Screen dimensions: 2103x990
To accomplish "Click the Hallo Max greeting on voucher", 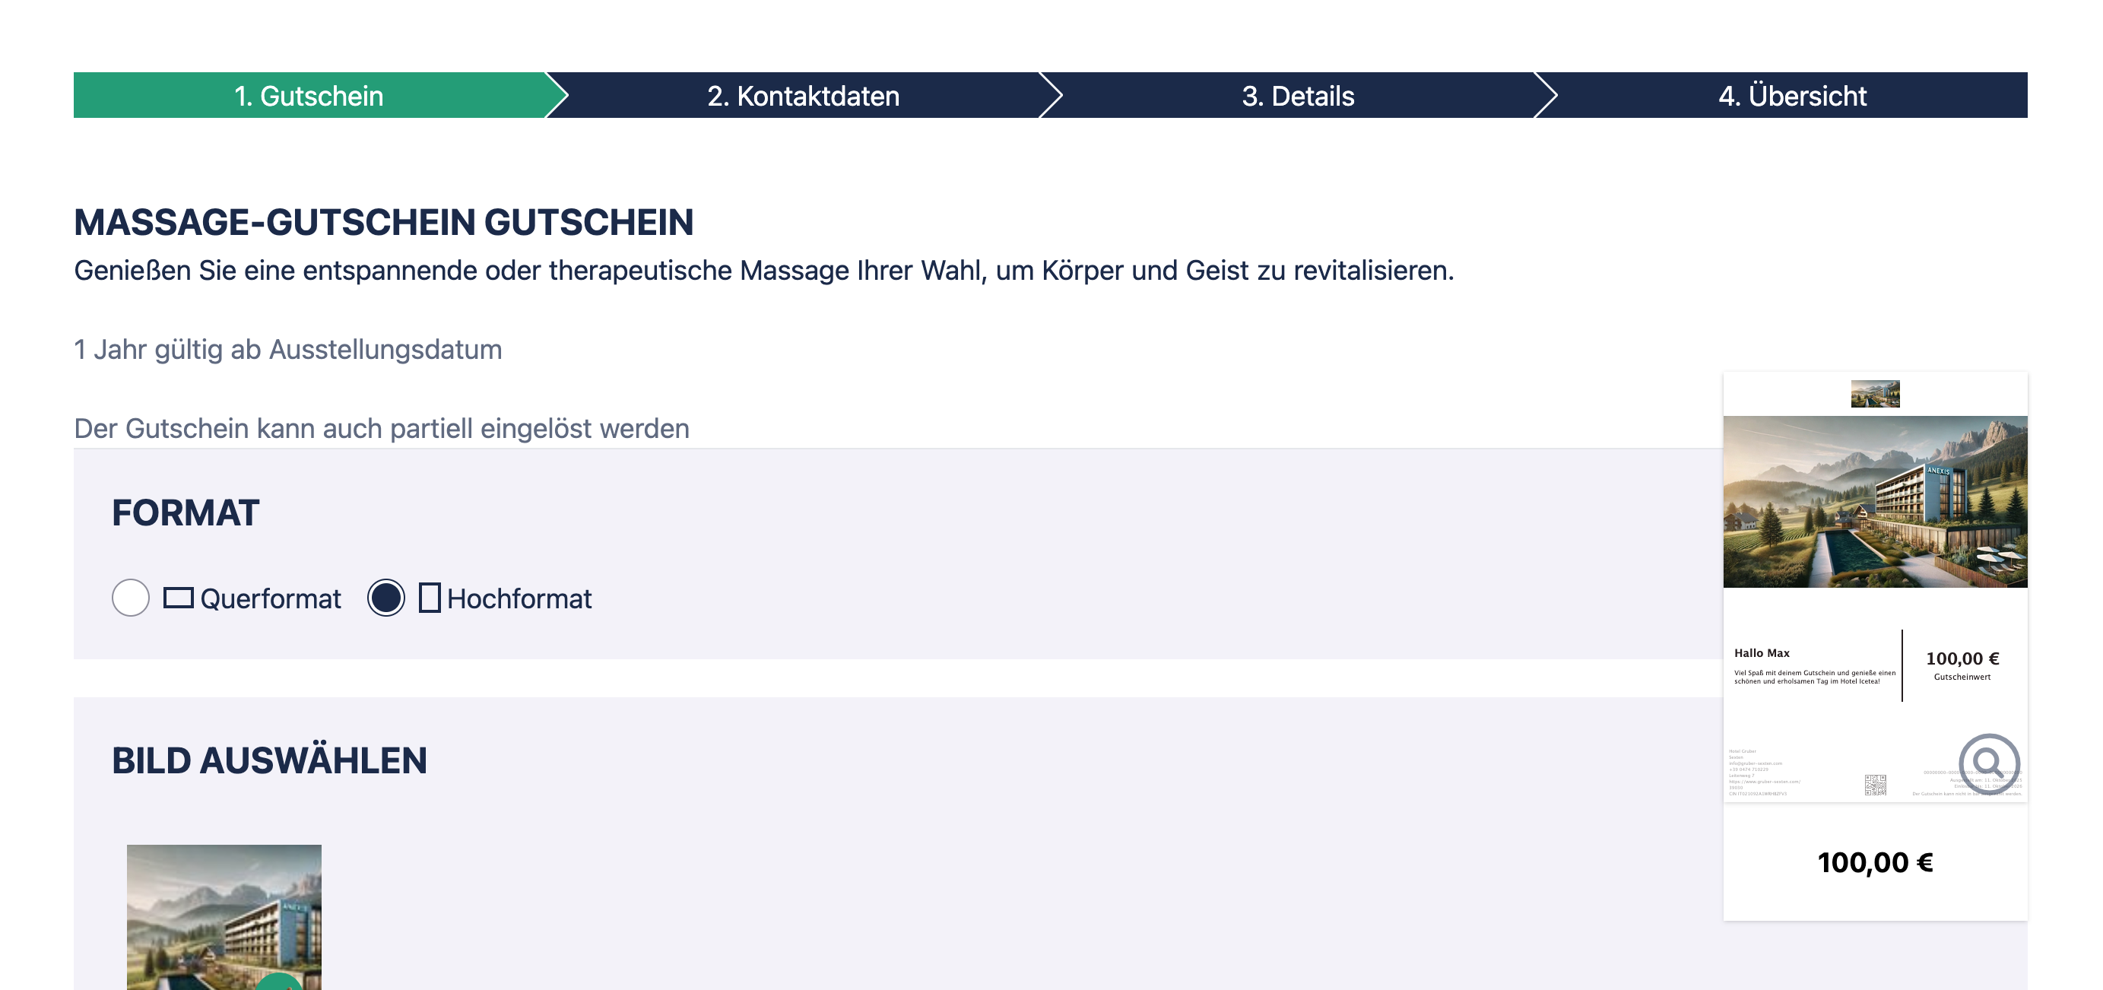I will 1762,653.
